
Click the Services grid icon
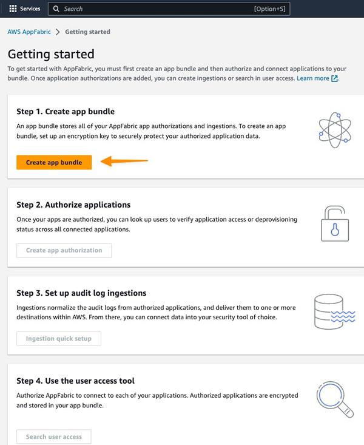coord(13,9)
